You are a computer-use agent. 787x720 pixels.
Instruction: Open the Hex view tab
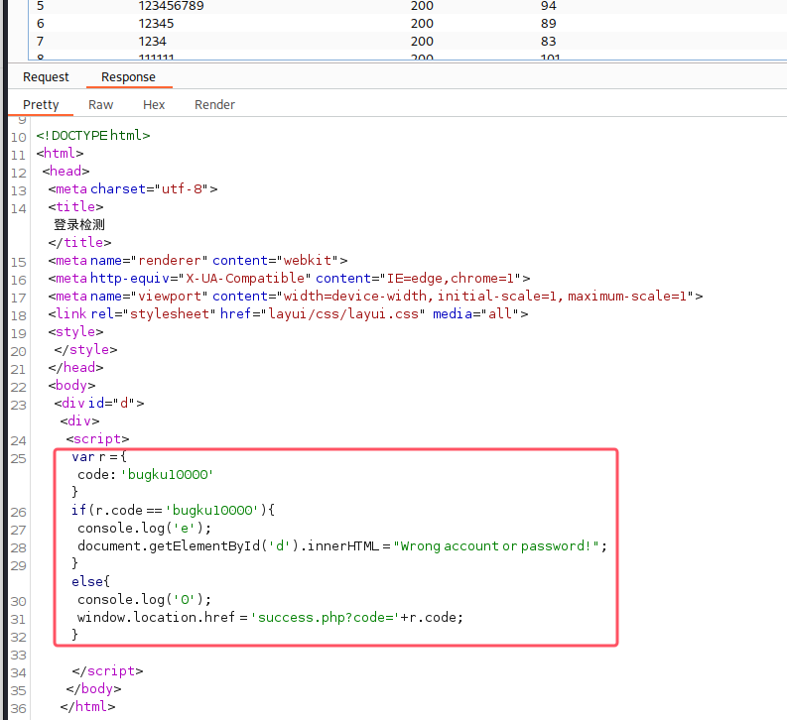154,105
